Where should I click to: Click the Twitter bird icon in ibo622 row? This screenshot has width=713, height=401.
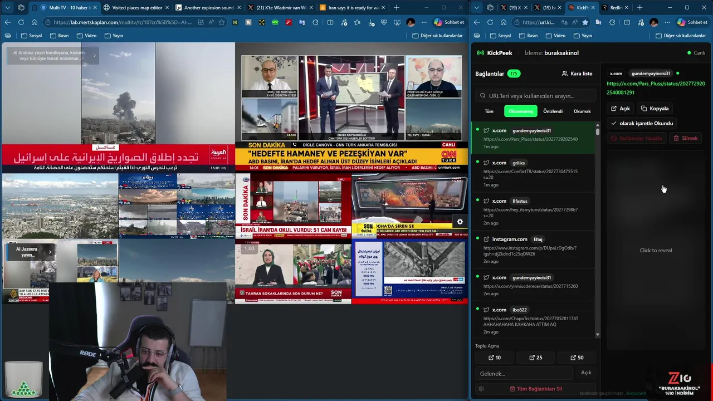(486, 310)
